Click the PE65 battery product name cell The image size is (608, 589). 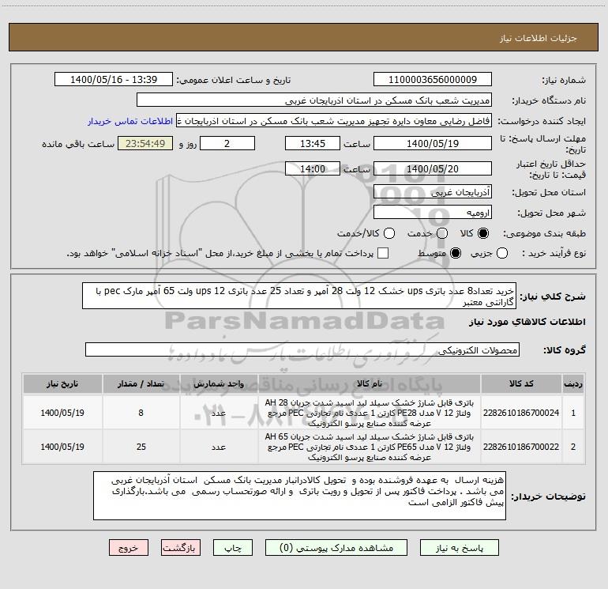(x=370, y=447)
